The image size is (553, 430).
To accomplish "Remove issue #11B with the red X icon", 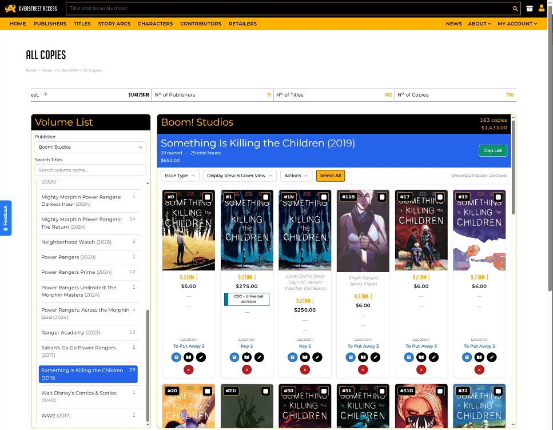I will (x=363, y=370).
